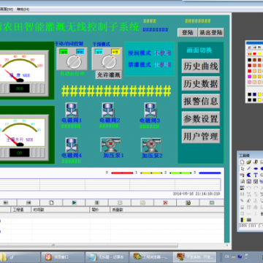Select the line drawing tool in toolbox
263x263 pixels.
[249, 169]
